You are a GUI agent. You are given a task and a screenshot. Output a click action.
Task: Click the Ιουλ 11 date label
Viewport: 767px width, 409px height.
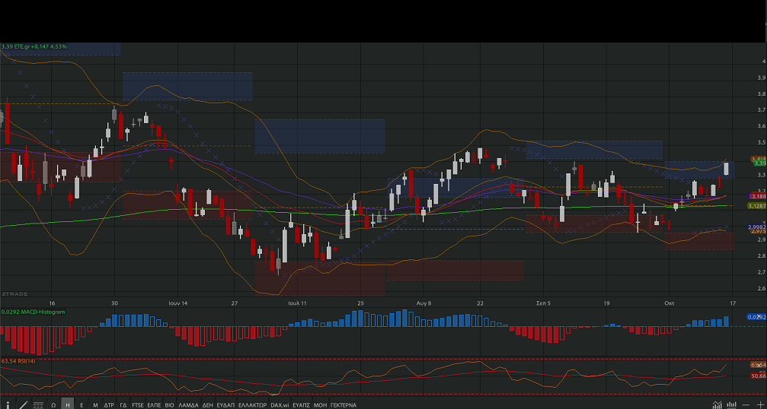click(297, 303)
